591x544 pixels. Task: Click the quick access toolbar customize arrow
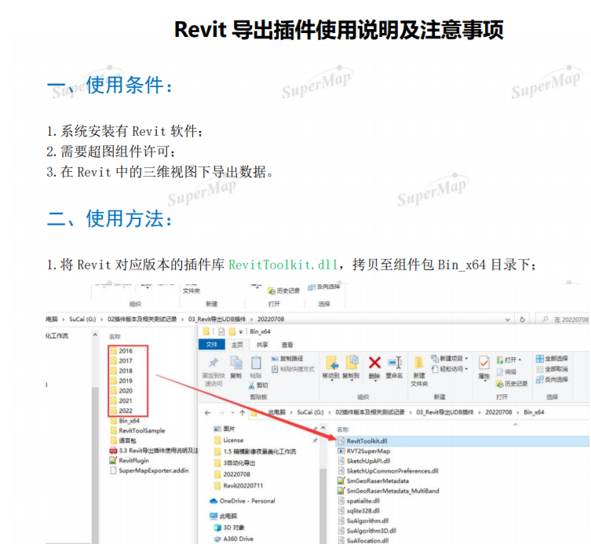[x=240, y=332]
